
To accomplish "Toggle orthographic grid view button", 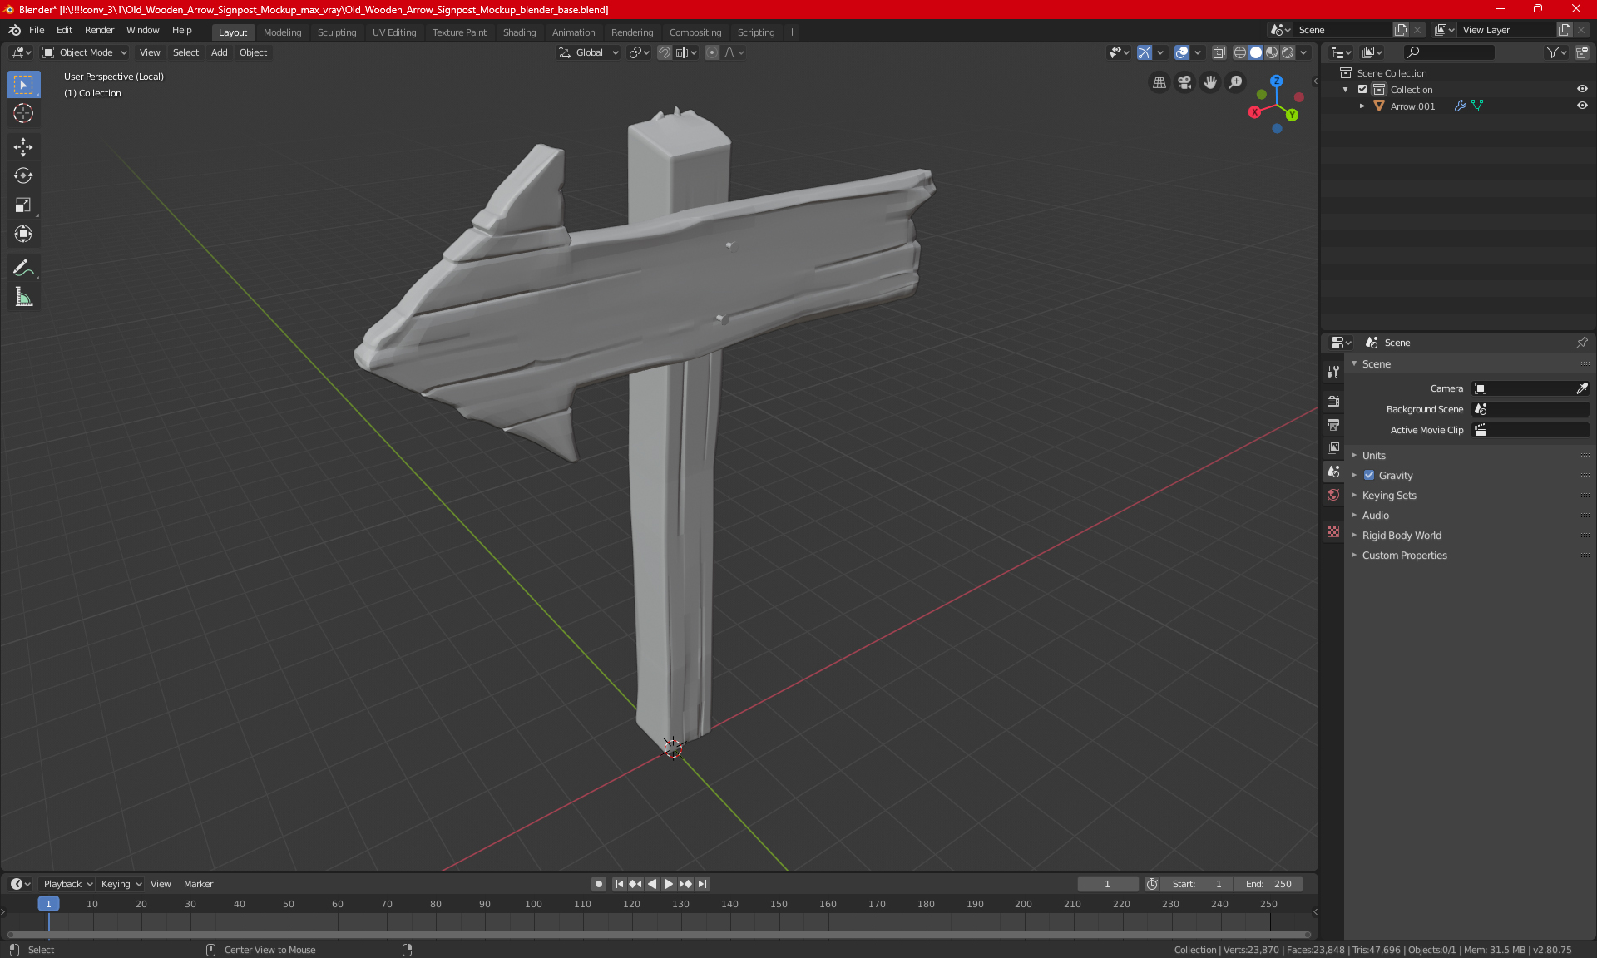I will 1159,82.
